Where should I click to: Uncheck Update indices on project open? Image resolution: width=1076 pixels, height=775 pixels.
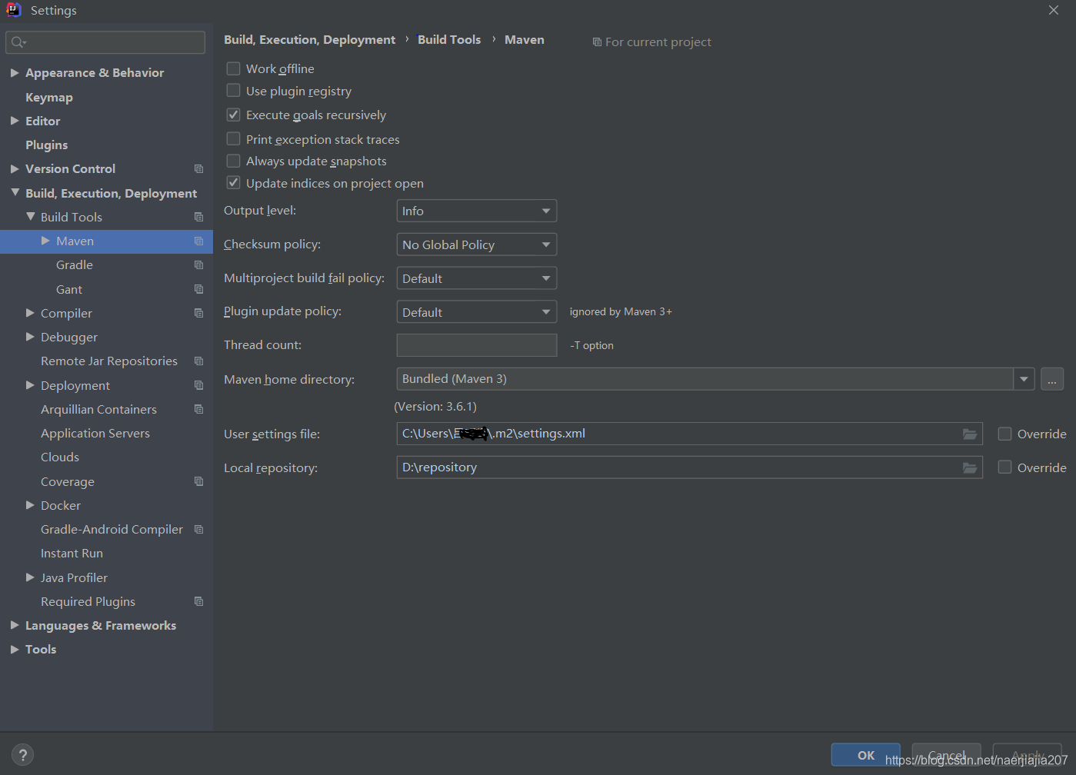[x=233, y=183]
